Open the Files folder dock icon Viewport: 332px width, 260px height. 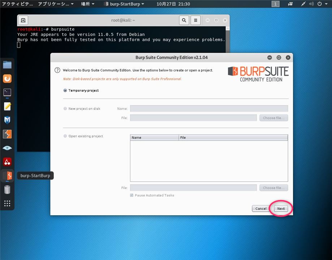(x=7, y=65)
